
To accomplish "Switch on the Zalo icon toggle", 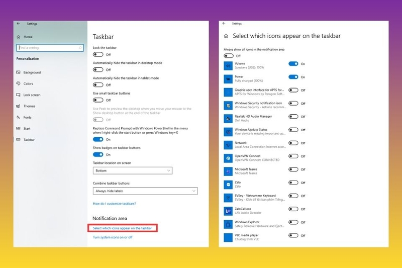I will (x=293, y=183).
